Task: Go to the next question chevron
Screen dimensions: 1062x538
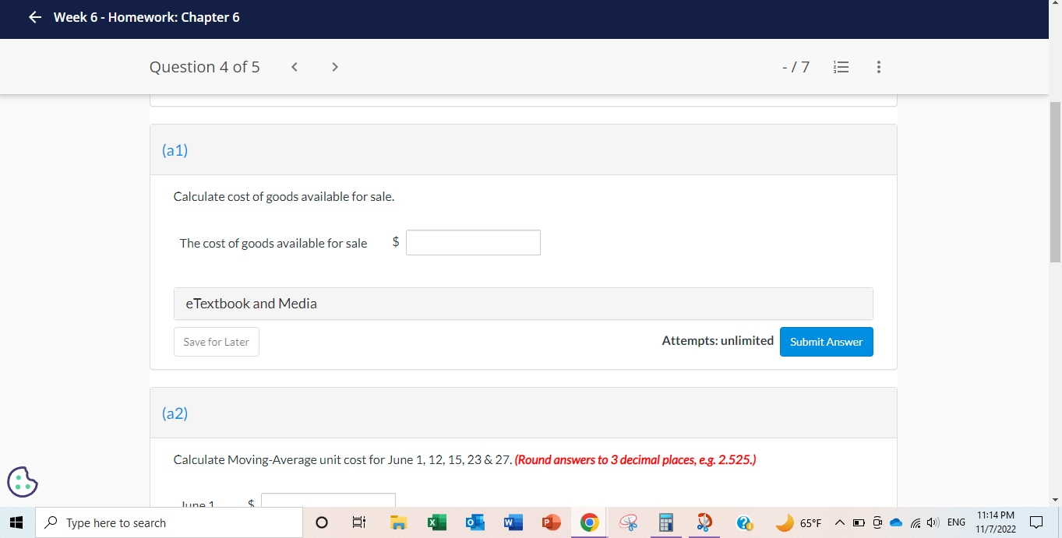Action: [x=334, y=67]
